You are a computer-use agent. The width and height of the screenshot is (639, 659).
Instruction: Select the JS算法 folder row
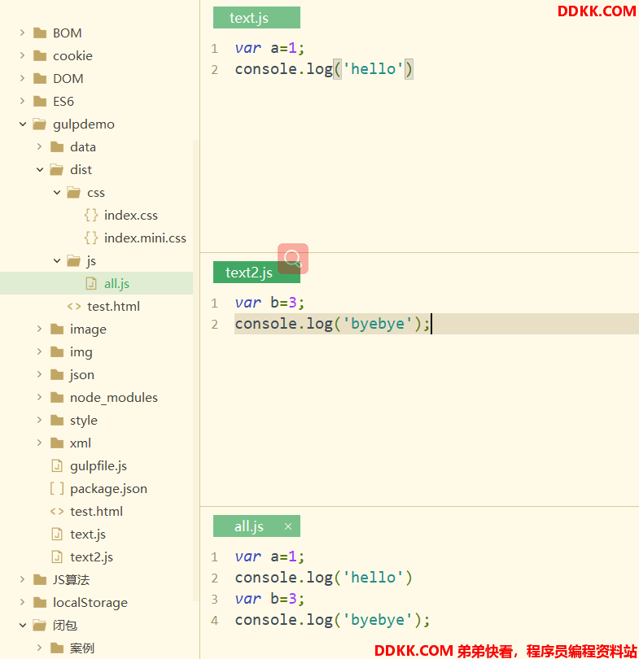[x=96, y=579]
